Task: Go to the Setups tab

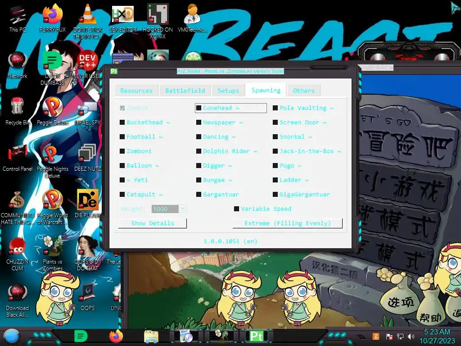Action: click(x=228, y=91)
